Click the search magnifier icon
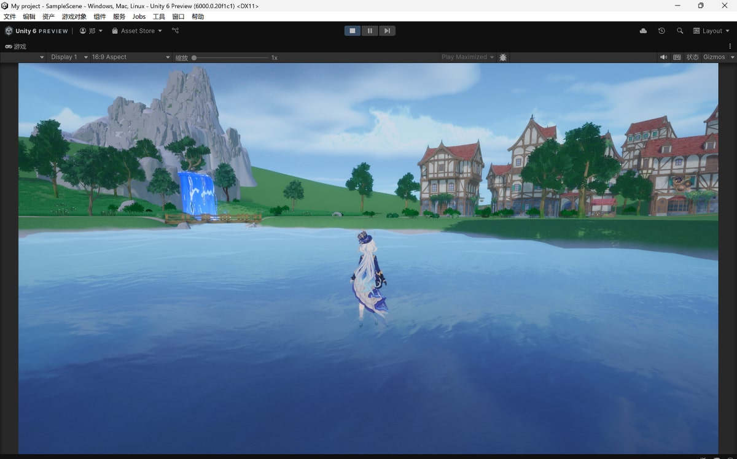 coord(680,31)
